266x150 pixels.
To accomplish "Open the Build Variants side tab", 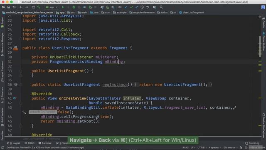I will coord(2,117).
